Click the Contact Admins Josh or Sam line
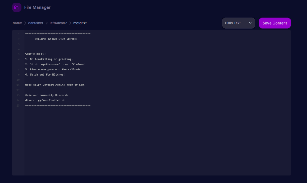Screen dimensions: 307x183 [x=55, y=85]
